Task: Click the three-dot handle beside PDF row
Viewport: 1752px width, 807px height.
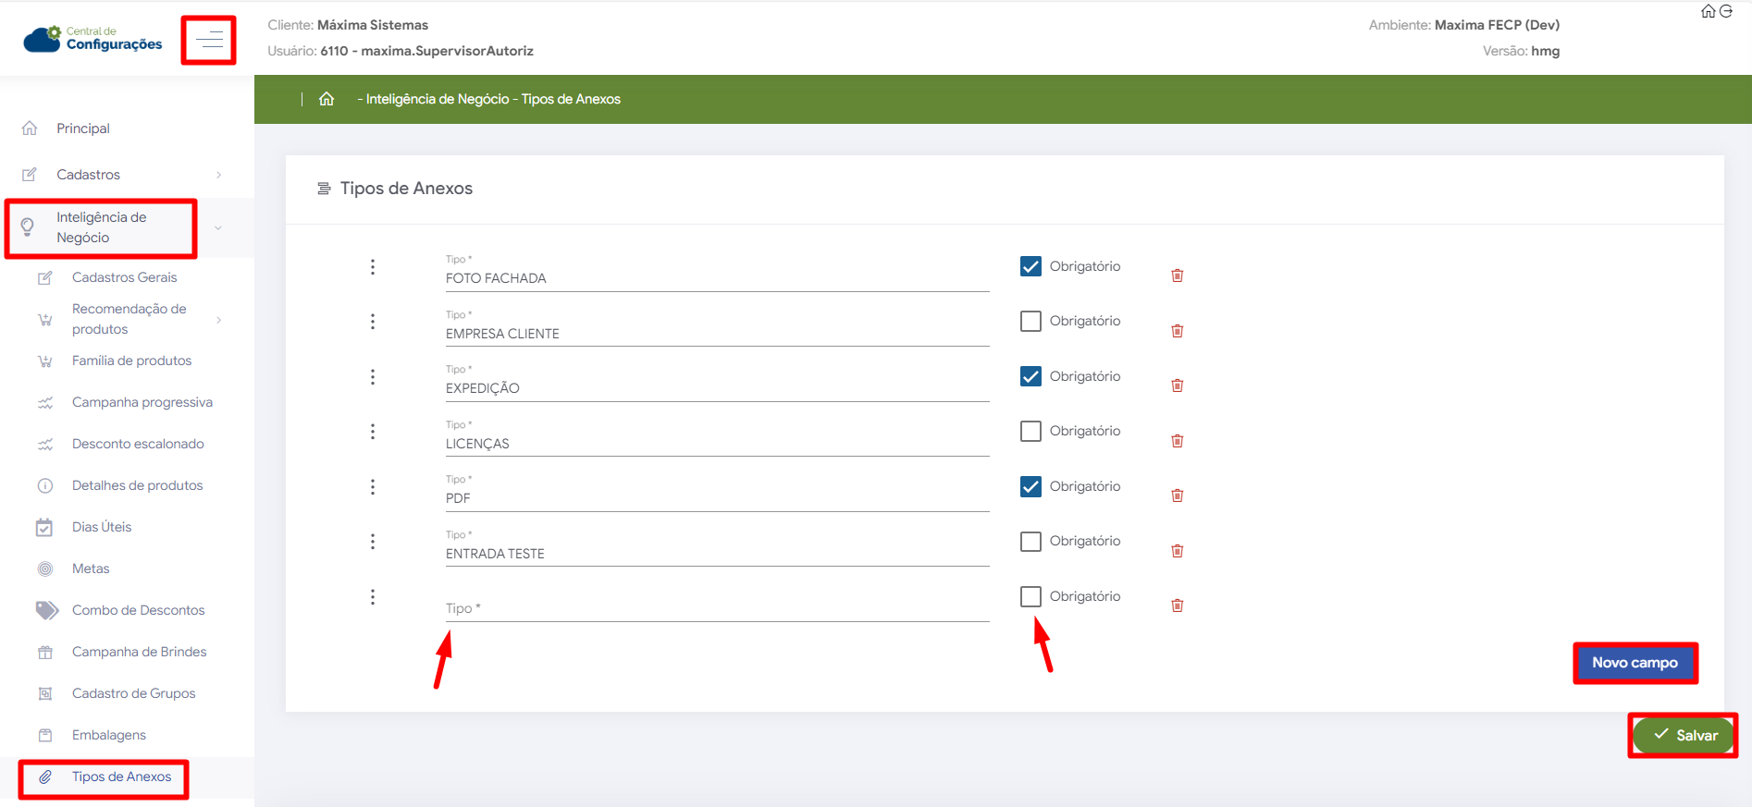Action: [x=373, y=487]
